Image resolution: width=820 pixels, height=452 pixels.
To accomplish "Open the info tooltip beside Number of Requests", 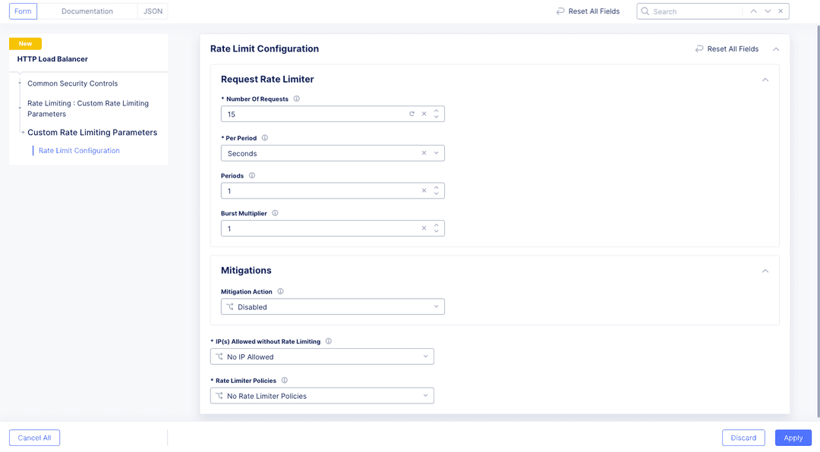I will pyautogui.click(x=296, y=97).
